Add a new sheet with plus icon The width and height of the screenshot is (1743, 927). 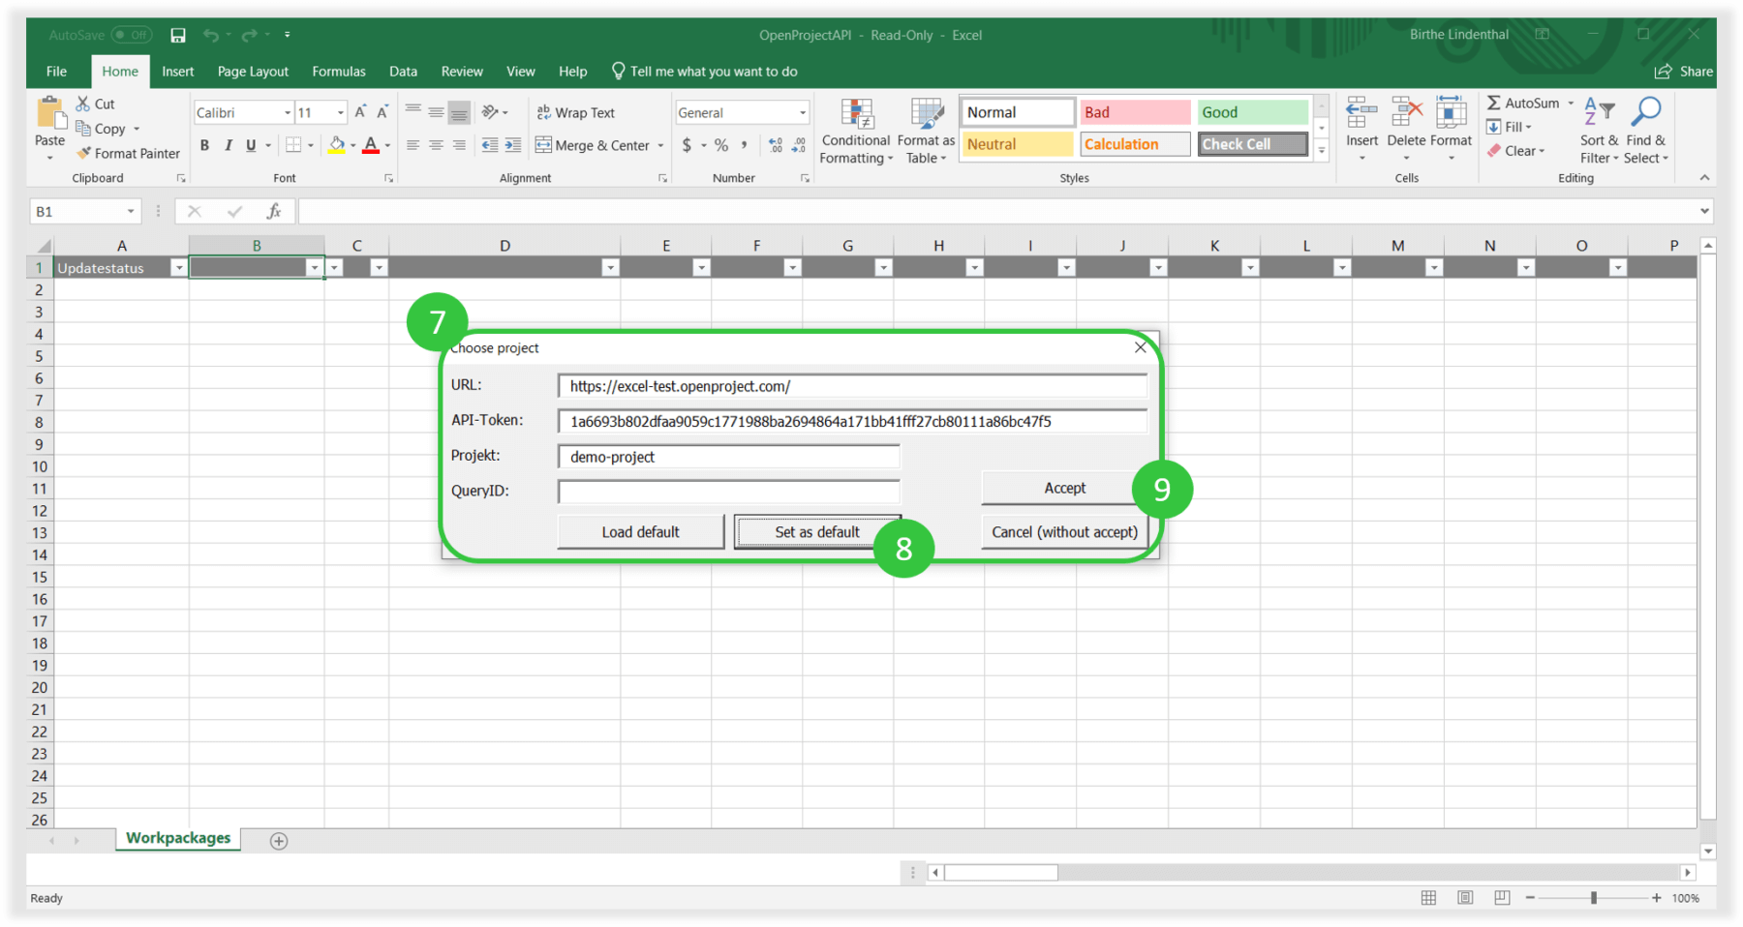[279, 841]
